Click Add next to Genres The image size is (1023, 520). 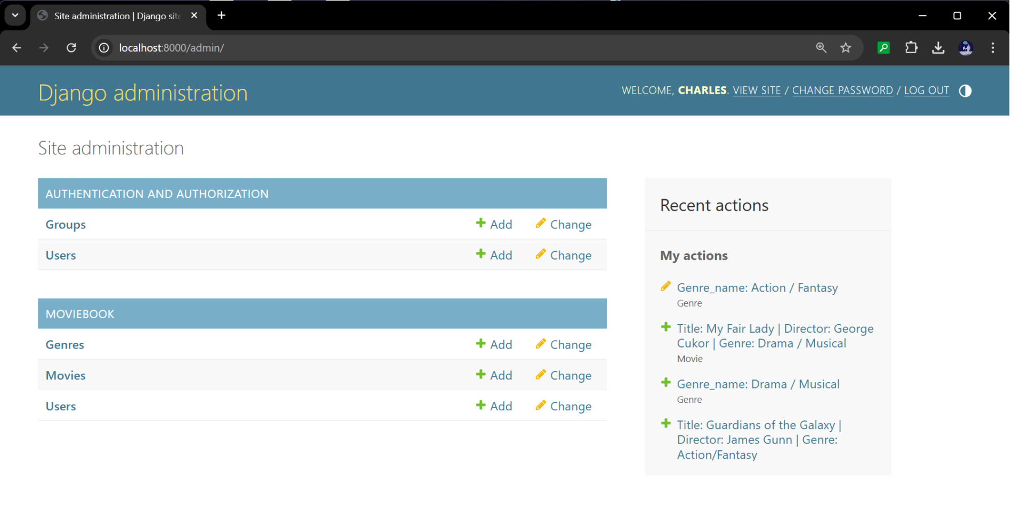pyautogui.click(x=494, y=344)
